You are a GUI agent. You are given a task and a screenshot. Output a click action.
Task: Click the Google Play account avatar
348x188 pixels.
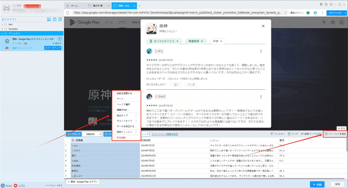[341, 22]
